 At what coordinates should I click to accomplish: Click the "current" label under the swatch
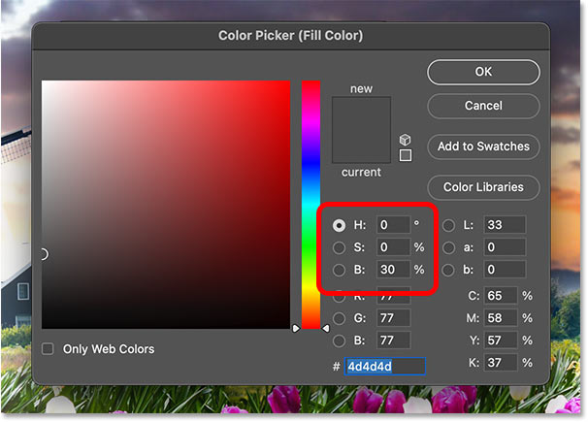click(361, 172)
